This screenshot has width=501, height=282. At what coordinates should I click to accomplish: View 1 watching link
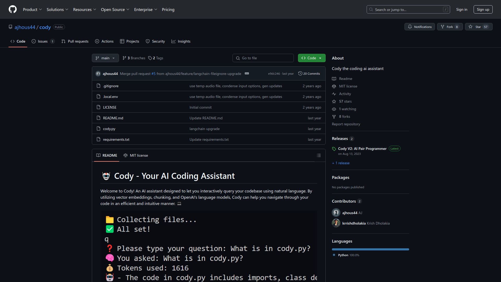coord(344,109)
